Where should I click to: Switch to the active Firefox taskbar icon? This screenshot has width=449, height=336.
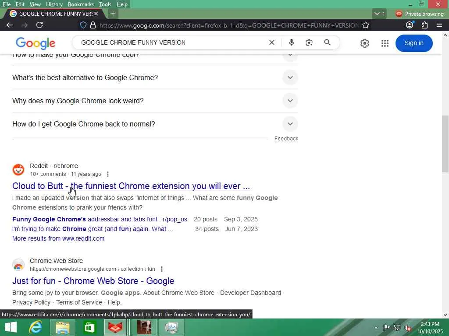tap(115, 327)
